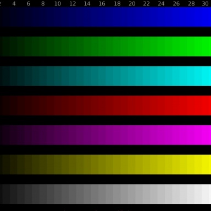Click the gray bar step under label 8
The height and width of the screenshot is (211, 211).
click(43, 194)
